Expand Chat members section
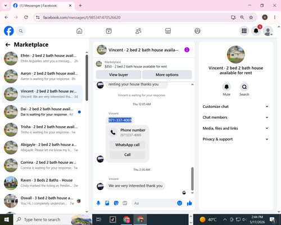Screen dimensions: 281x225 (x=235, y=118)
